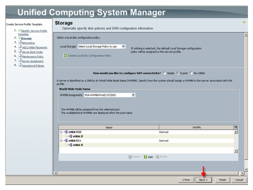This screenshot has width=253, height=190.
Task: Click Derived WWPN value for vHBA FC0
Action: pos(164,132)
